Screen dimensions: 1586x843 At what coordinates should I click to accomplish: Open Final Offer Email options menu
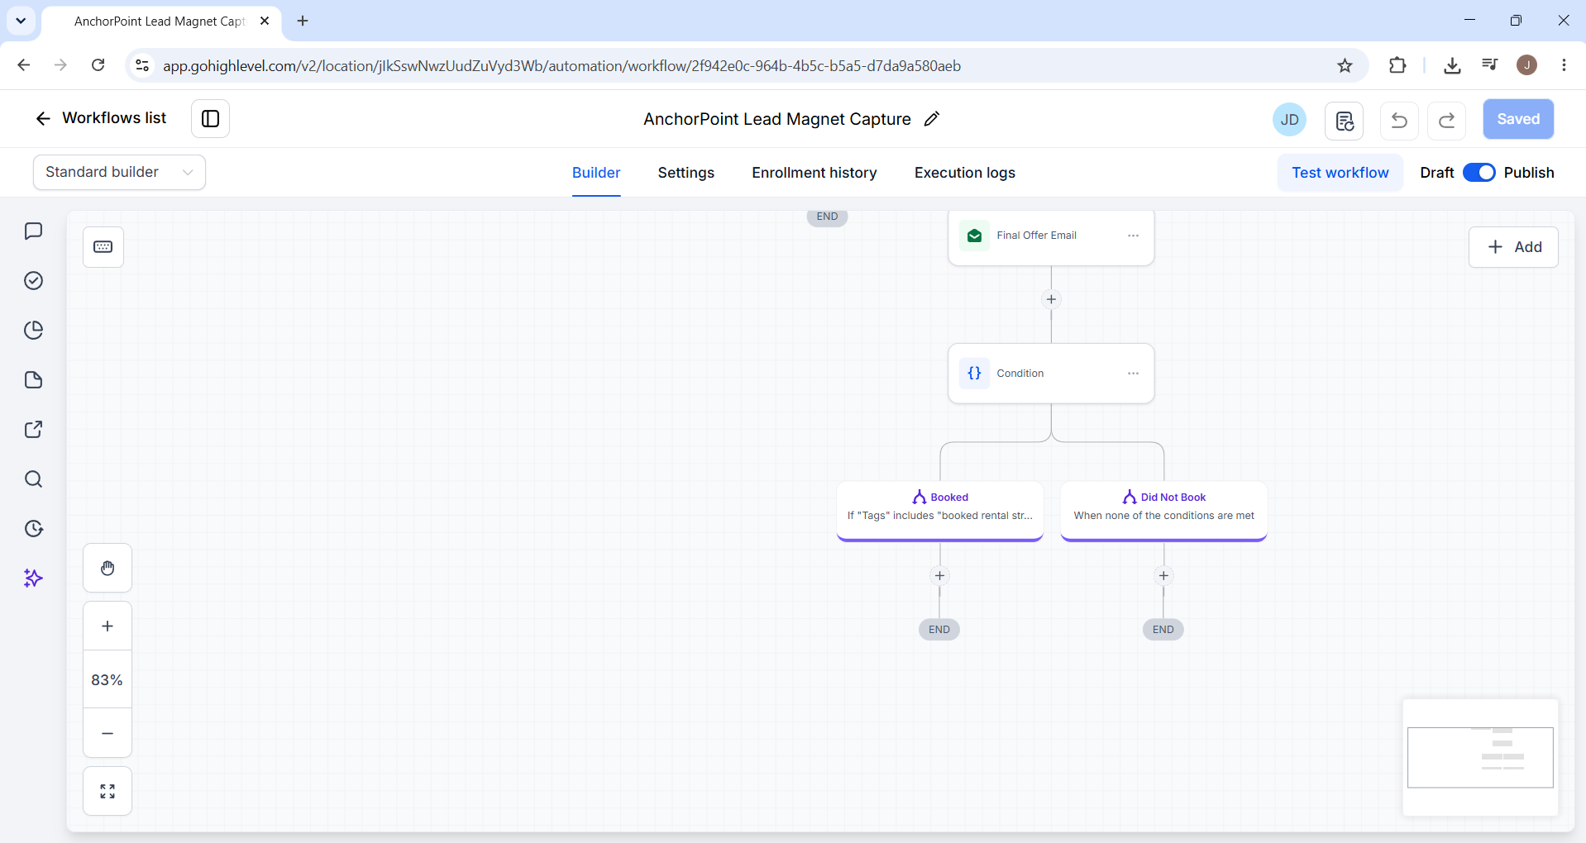[1133, 236]
